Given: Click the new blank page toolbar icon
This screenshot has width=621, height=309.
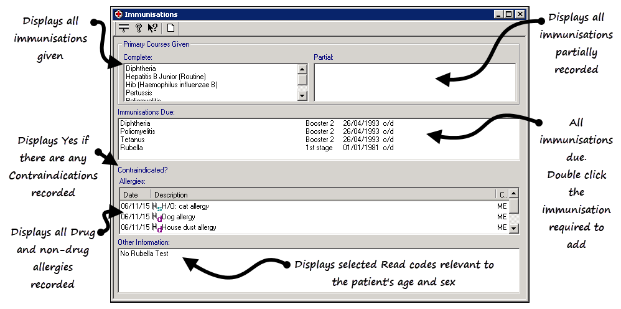Looking at the screenshot, I should [x=170, y=27].
